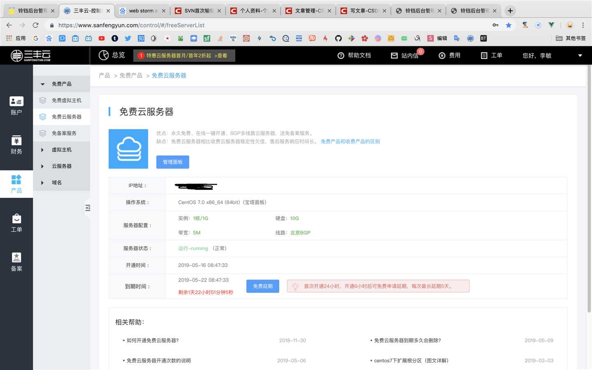Open help article centos7下扩展根分区
592x370 pixels.
411,361
